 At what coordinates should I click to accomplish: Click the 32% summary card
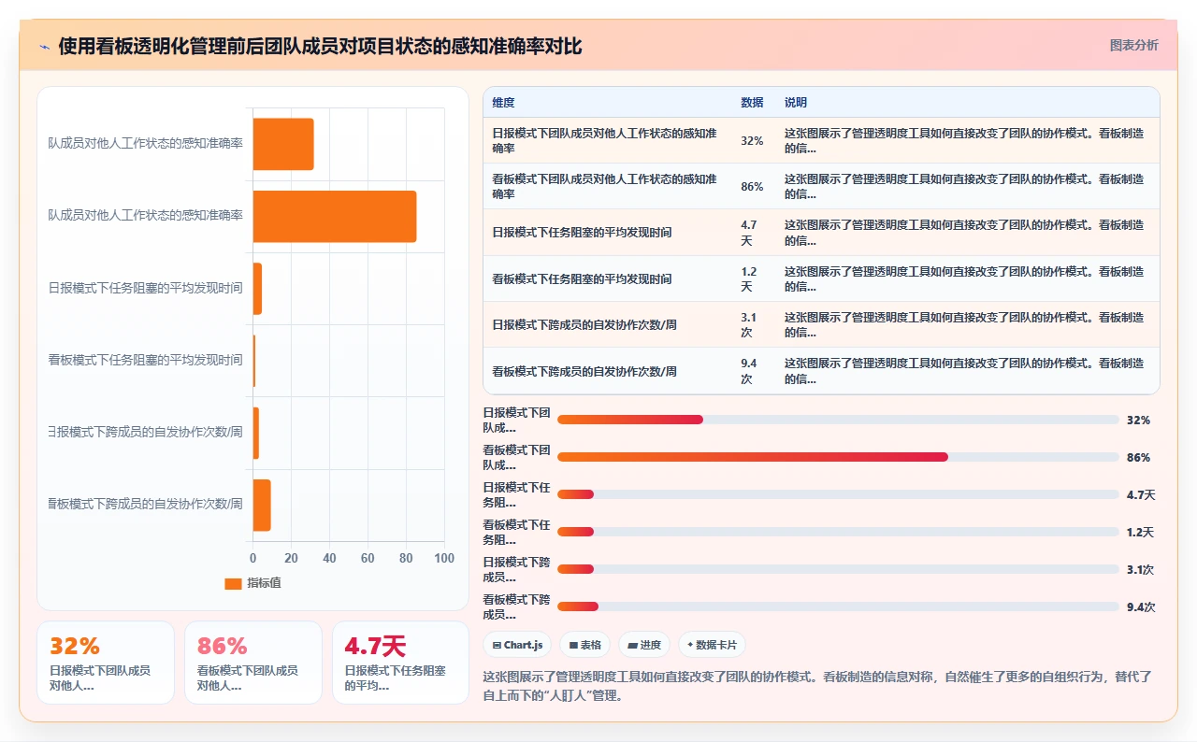point(106,663)
